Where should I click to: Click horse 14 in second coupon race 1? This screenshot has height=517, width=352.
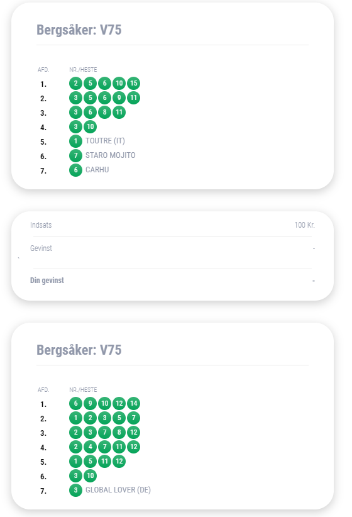pyautogui.click(x=133, y=403)
